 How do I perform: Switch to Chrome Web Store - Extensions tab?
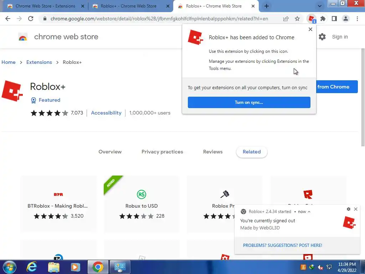pyautogui.click(x=45, y=6)
